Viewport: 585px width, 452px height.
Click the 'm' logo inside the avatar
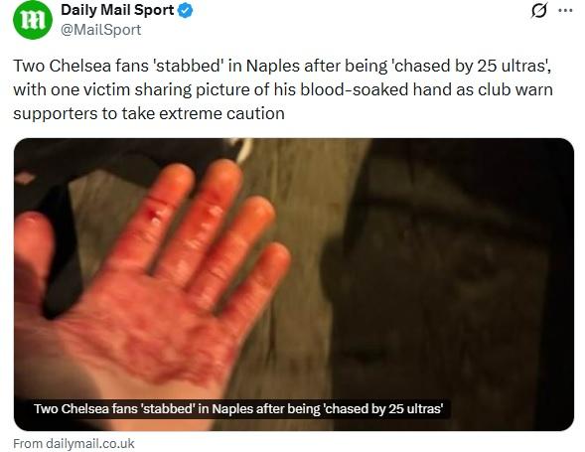pyautogui.click(x=33, y=20)
